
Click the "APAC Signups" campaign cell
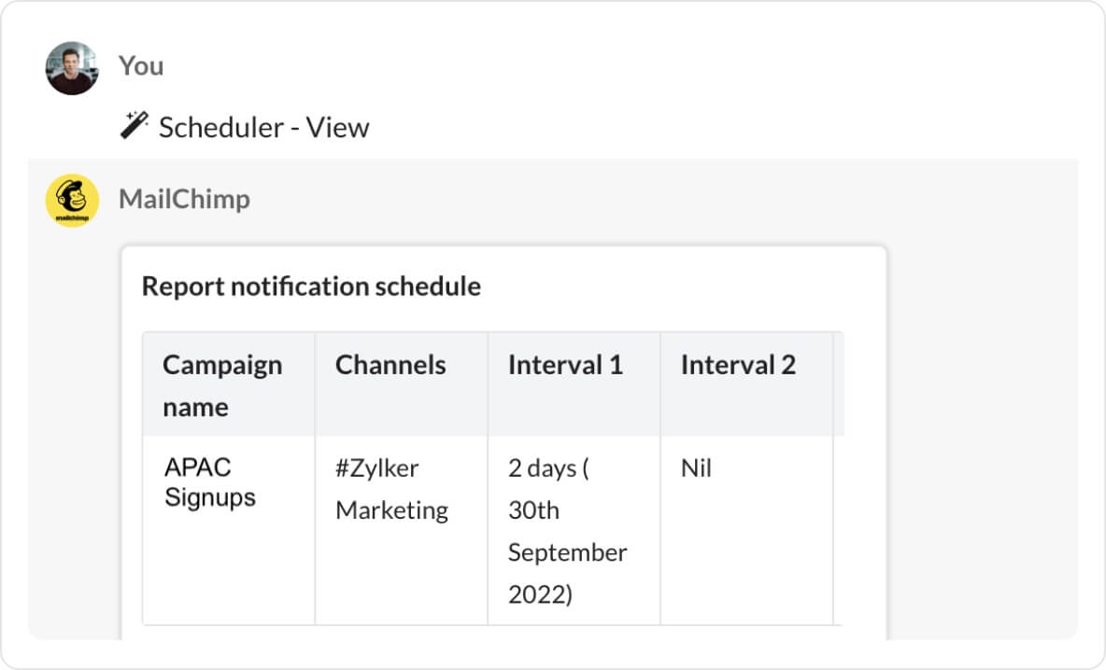[210, 482]
